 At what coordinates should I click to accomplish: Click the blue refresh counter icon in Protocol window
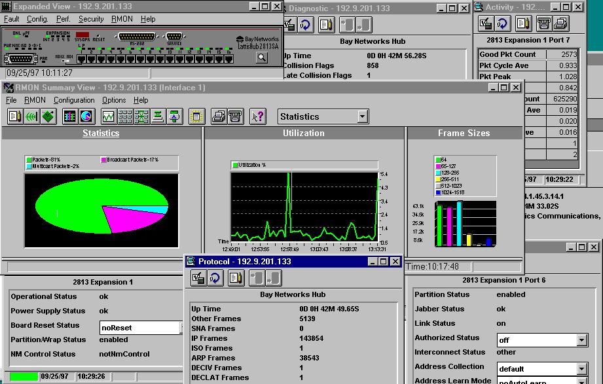[x=215, y=278]
